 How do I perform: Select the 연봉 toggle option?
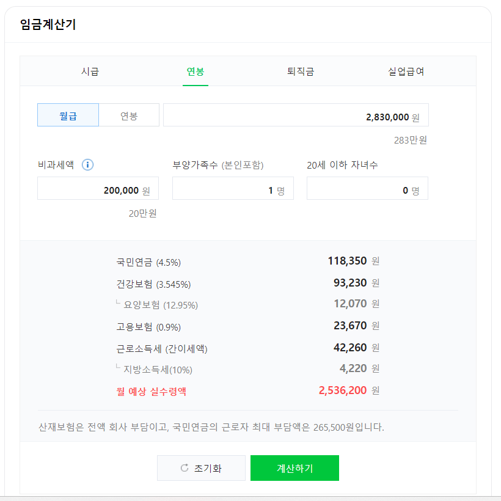[129, 115]
